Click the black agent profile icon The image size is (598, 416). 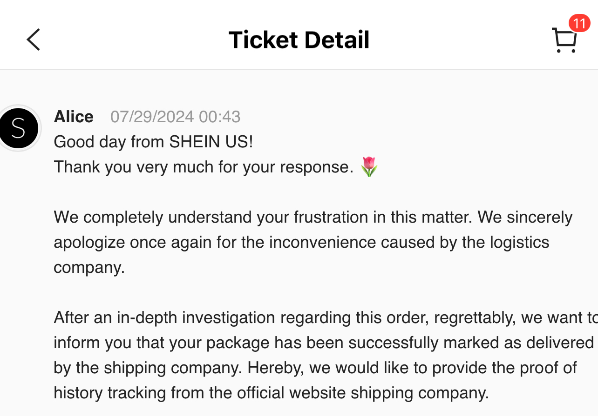(20, 128)
